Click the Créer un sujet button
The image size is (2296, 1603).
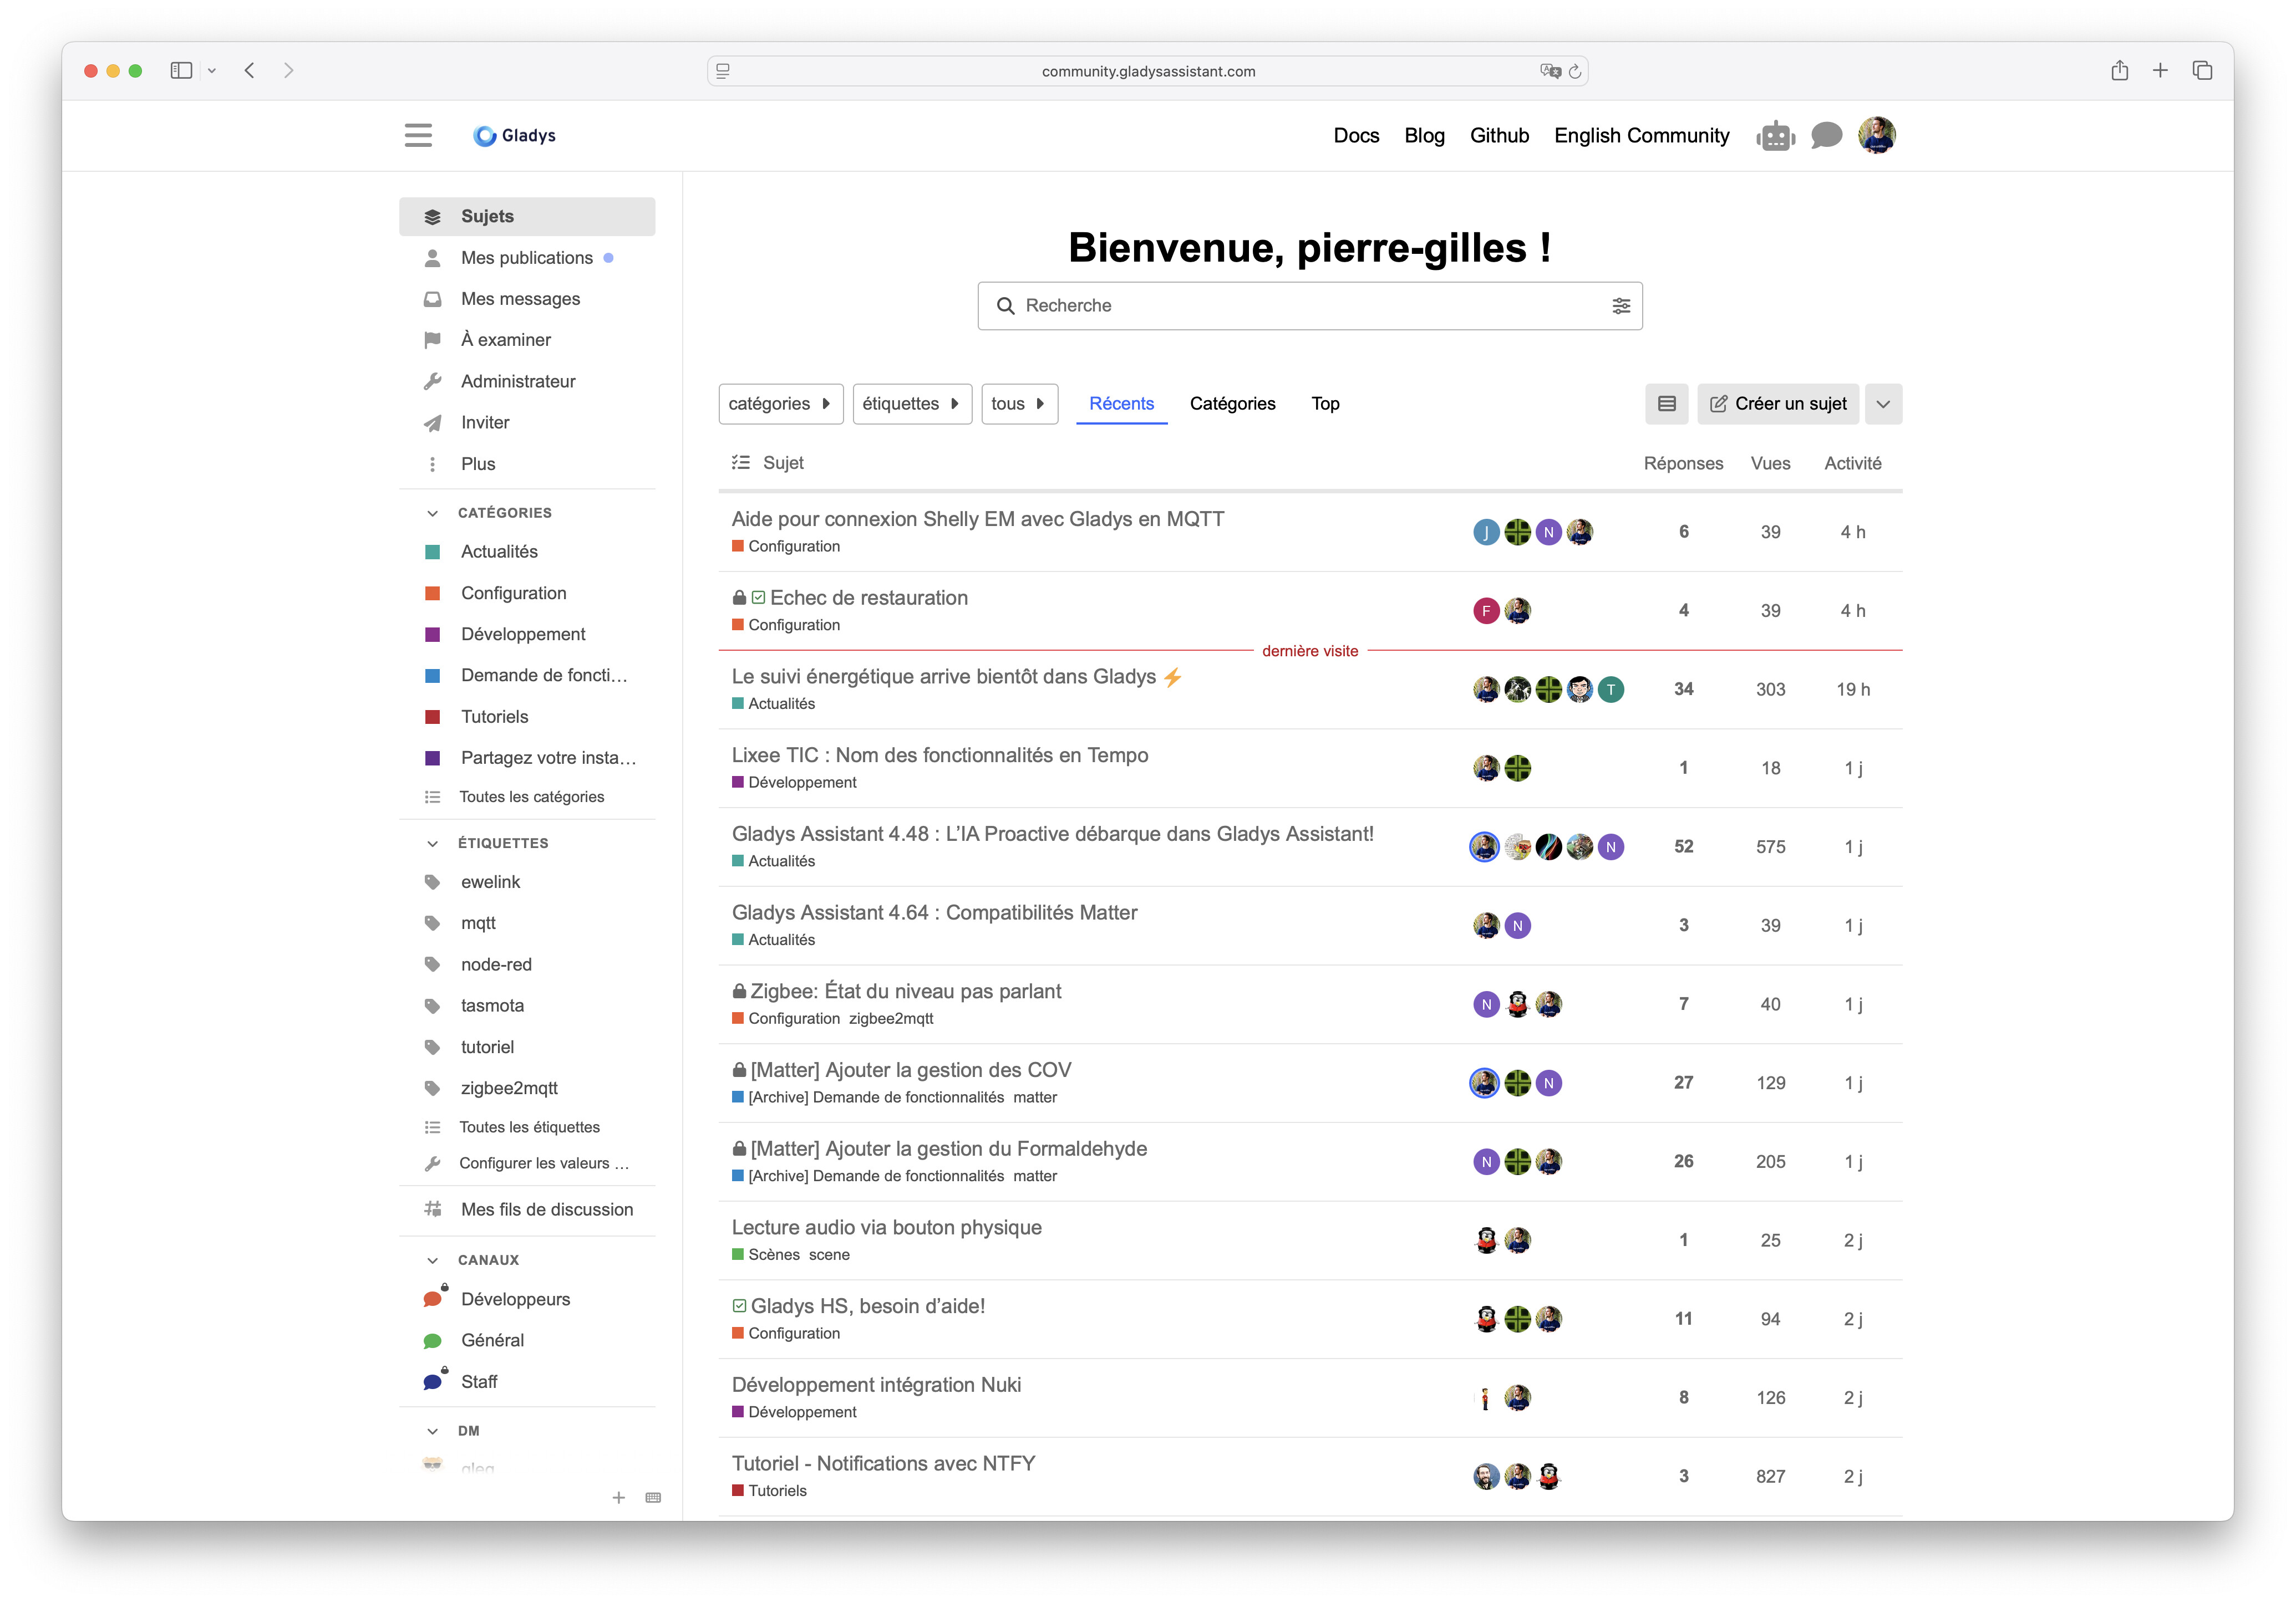coord(1778,404)
